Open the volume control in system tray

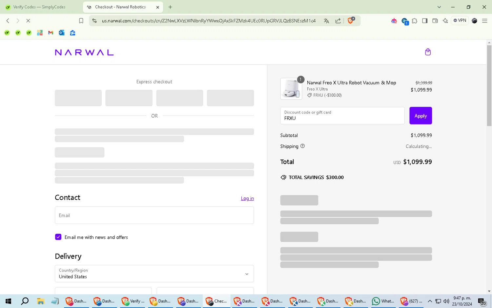(446, 301)
